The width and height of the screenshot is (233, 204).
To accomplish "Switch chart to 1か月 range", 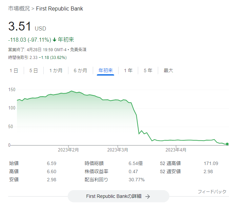I will click(x=56, y=70).
